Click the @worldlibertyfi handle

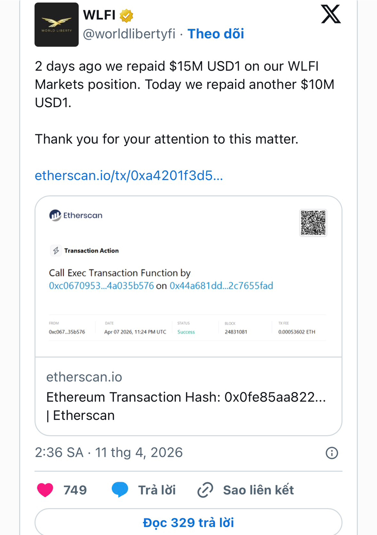tap(129, 34)
